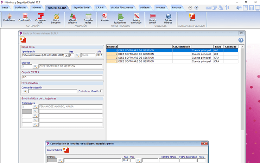
Task: Open Datos bancarios in Cotización group
Action: coord(56,18)
